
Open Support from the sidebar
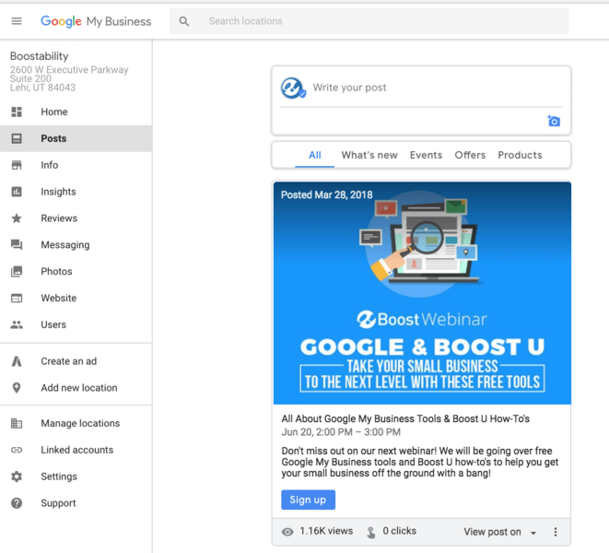[x=76, y=503]
